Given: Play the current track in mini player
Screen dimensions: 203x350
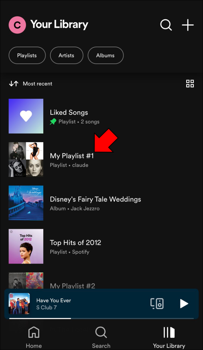Looking at the screenshot, I should click(184, 304).
